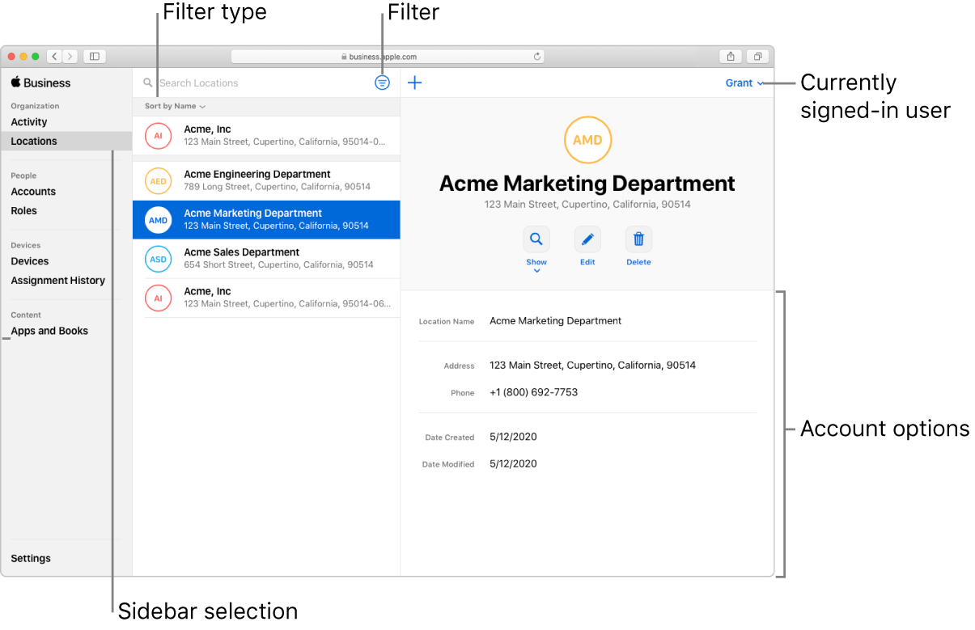Viewport: 975px width, 630px height.
Task: Open the Grant user menu
Action: [744, 82]
